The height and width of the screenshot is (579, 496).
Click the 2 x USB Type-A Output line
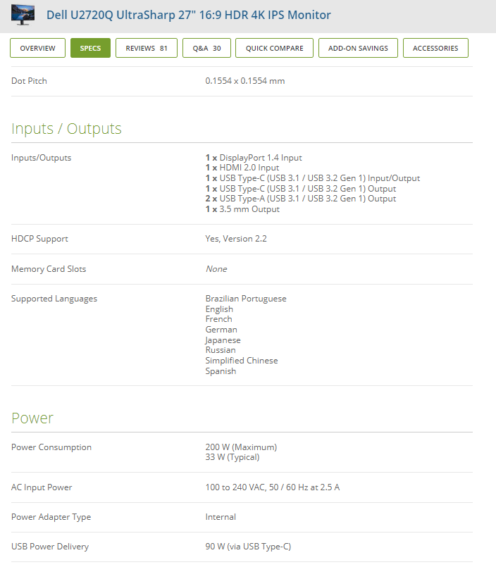(301, 199)
